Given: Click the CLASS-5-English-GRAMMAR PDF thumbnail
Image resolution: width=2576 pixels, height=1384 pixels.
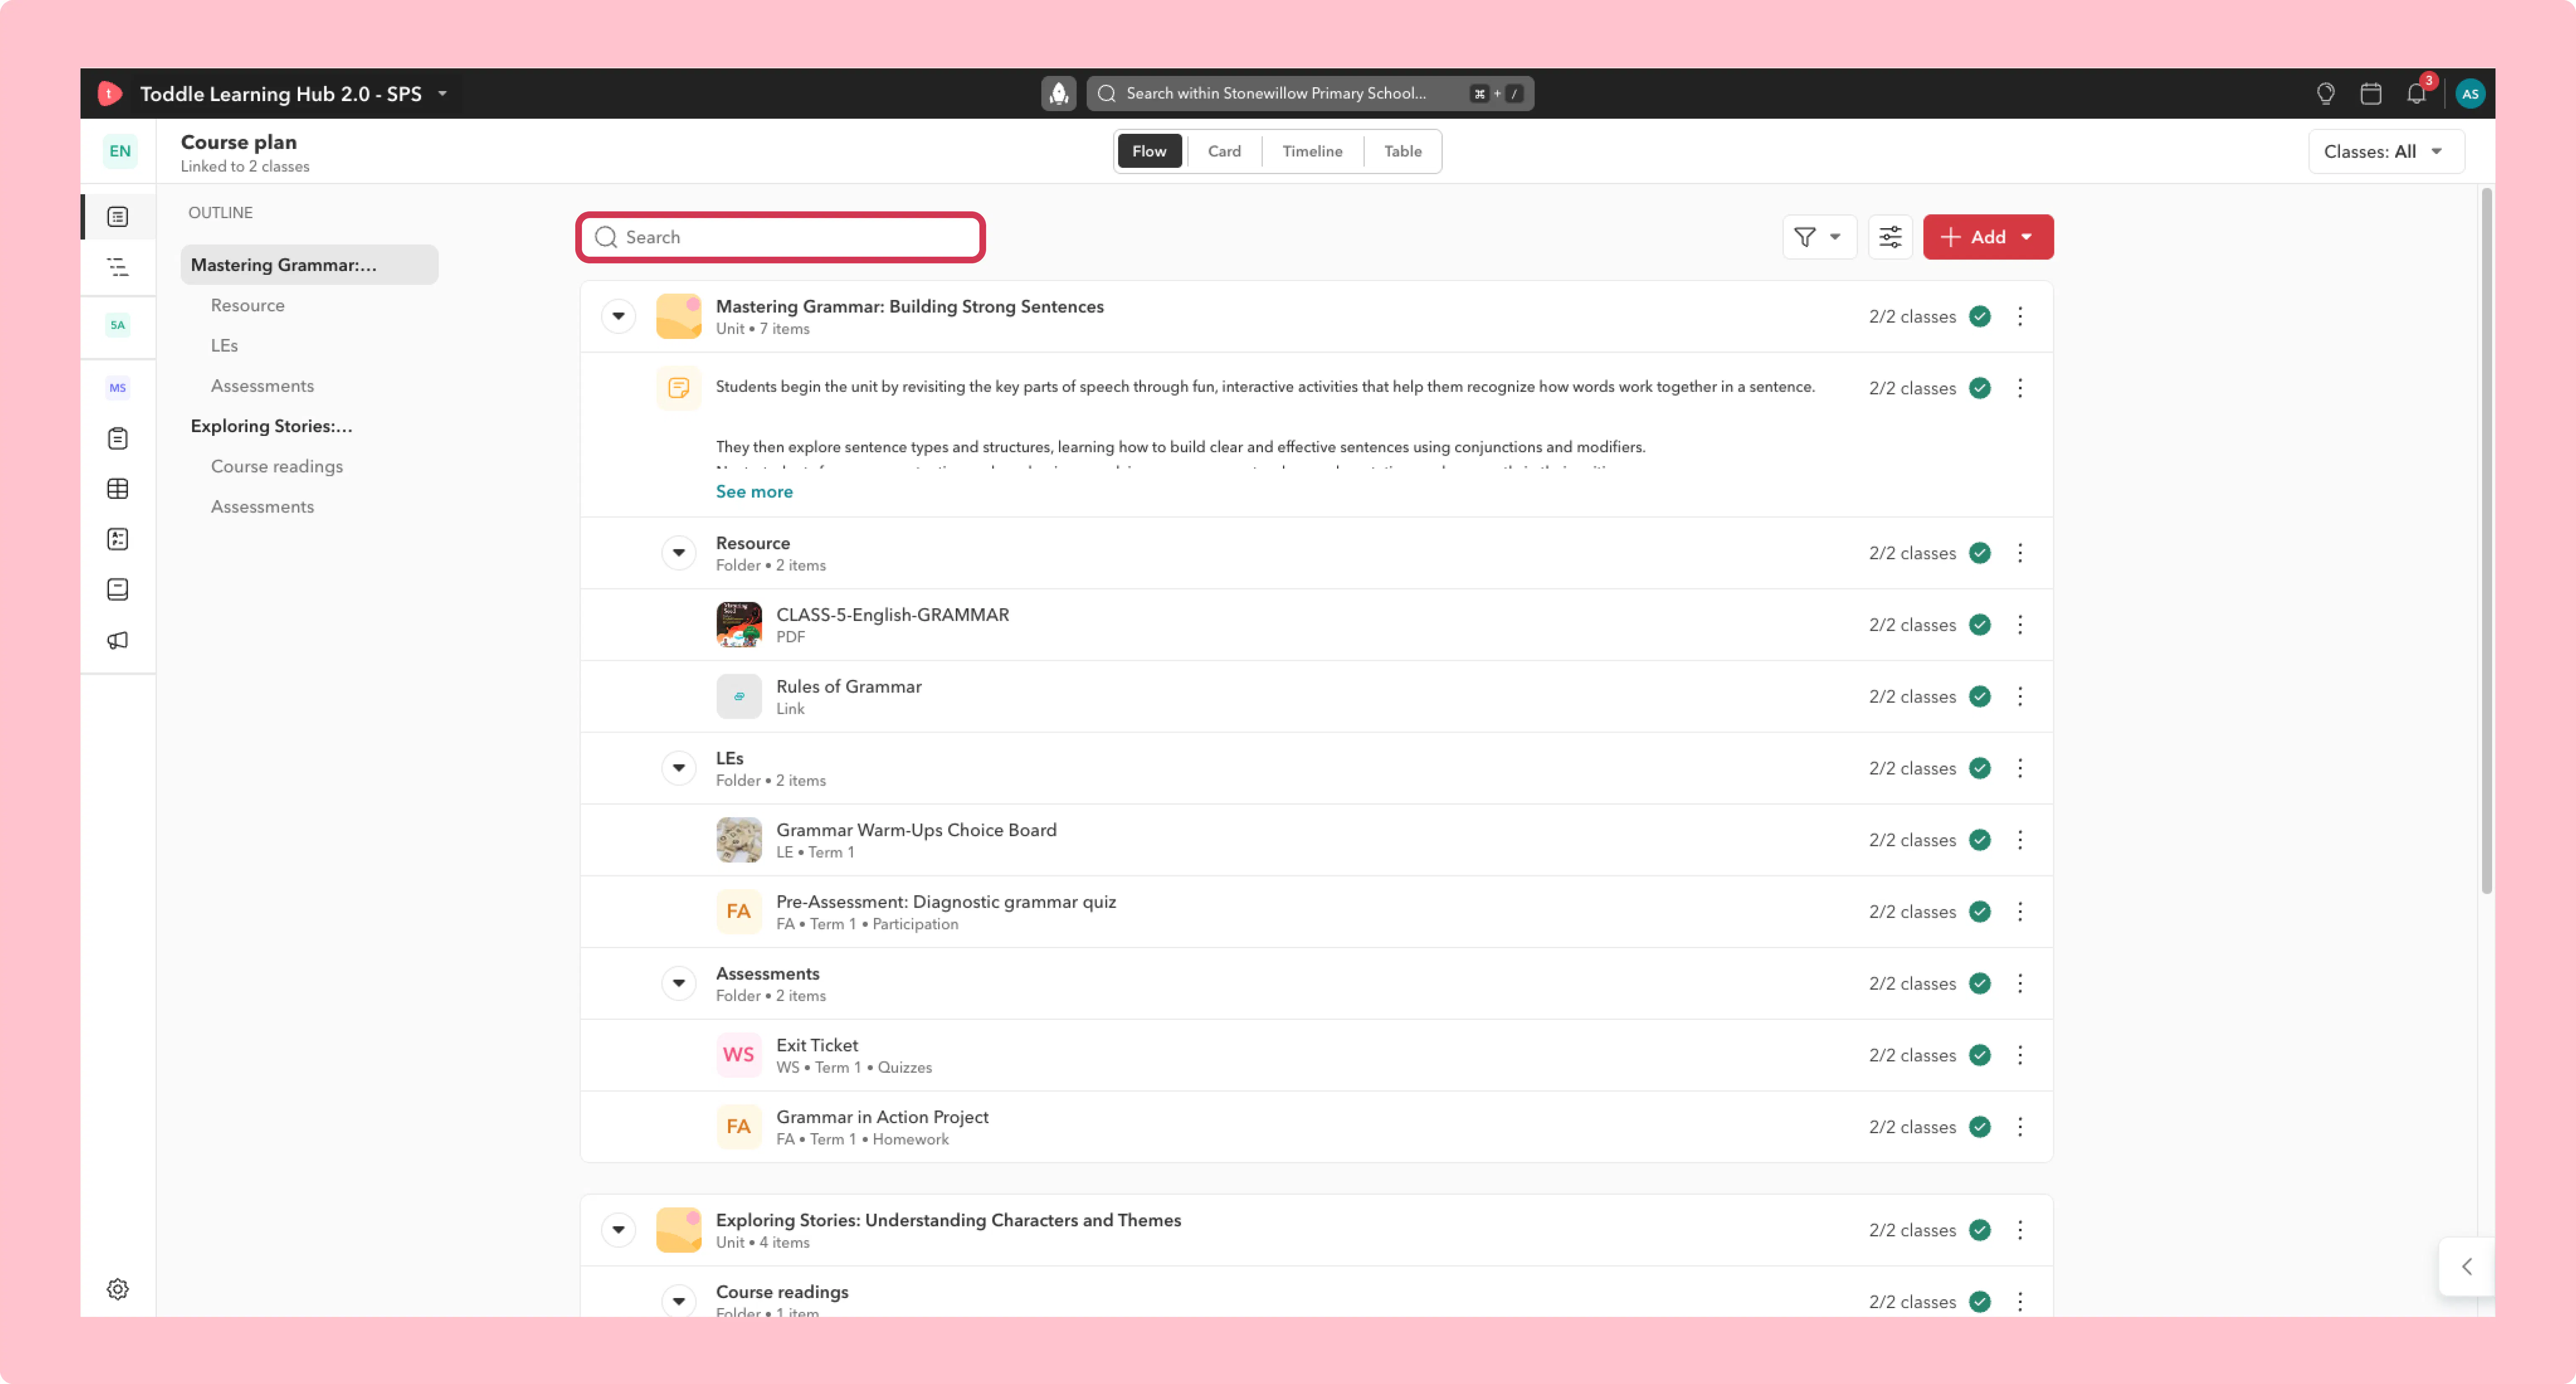Looking at the screenshot, I should [739, 625].
